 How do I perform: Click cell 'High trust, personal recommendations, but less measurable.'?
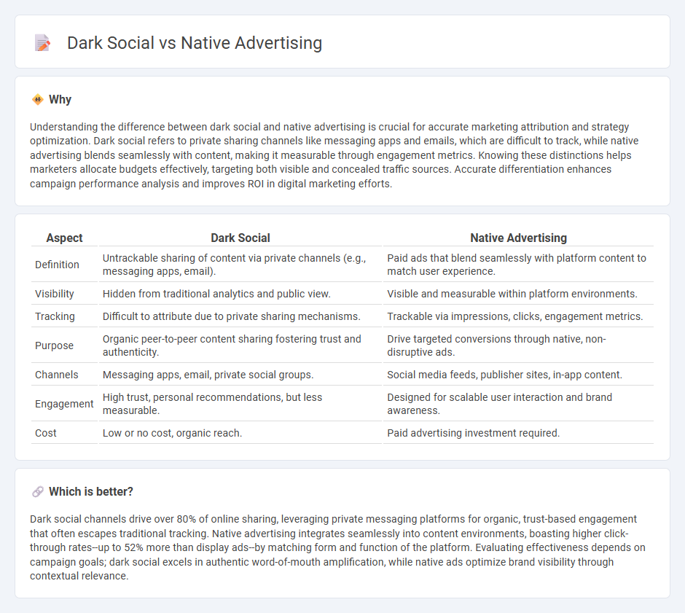(240, 404)
